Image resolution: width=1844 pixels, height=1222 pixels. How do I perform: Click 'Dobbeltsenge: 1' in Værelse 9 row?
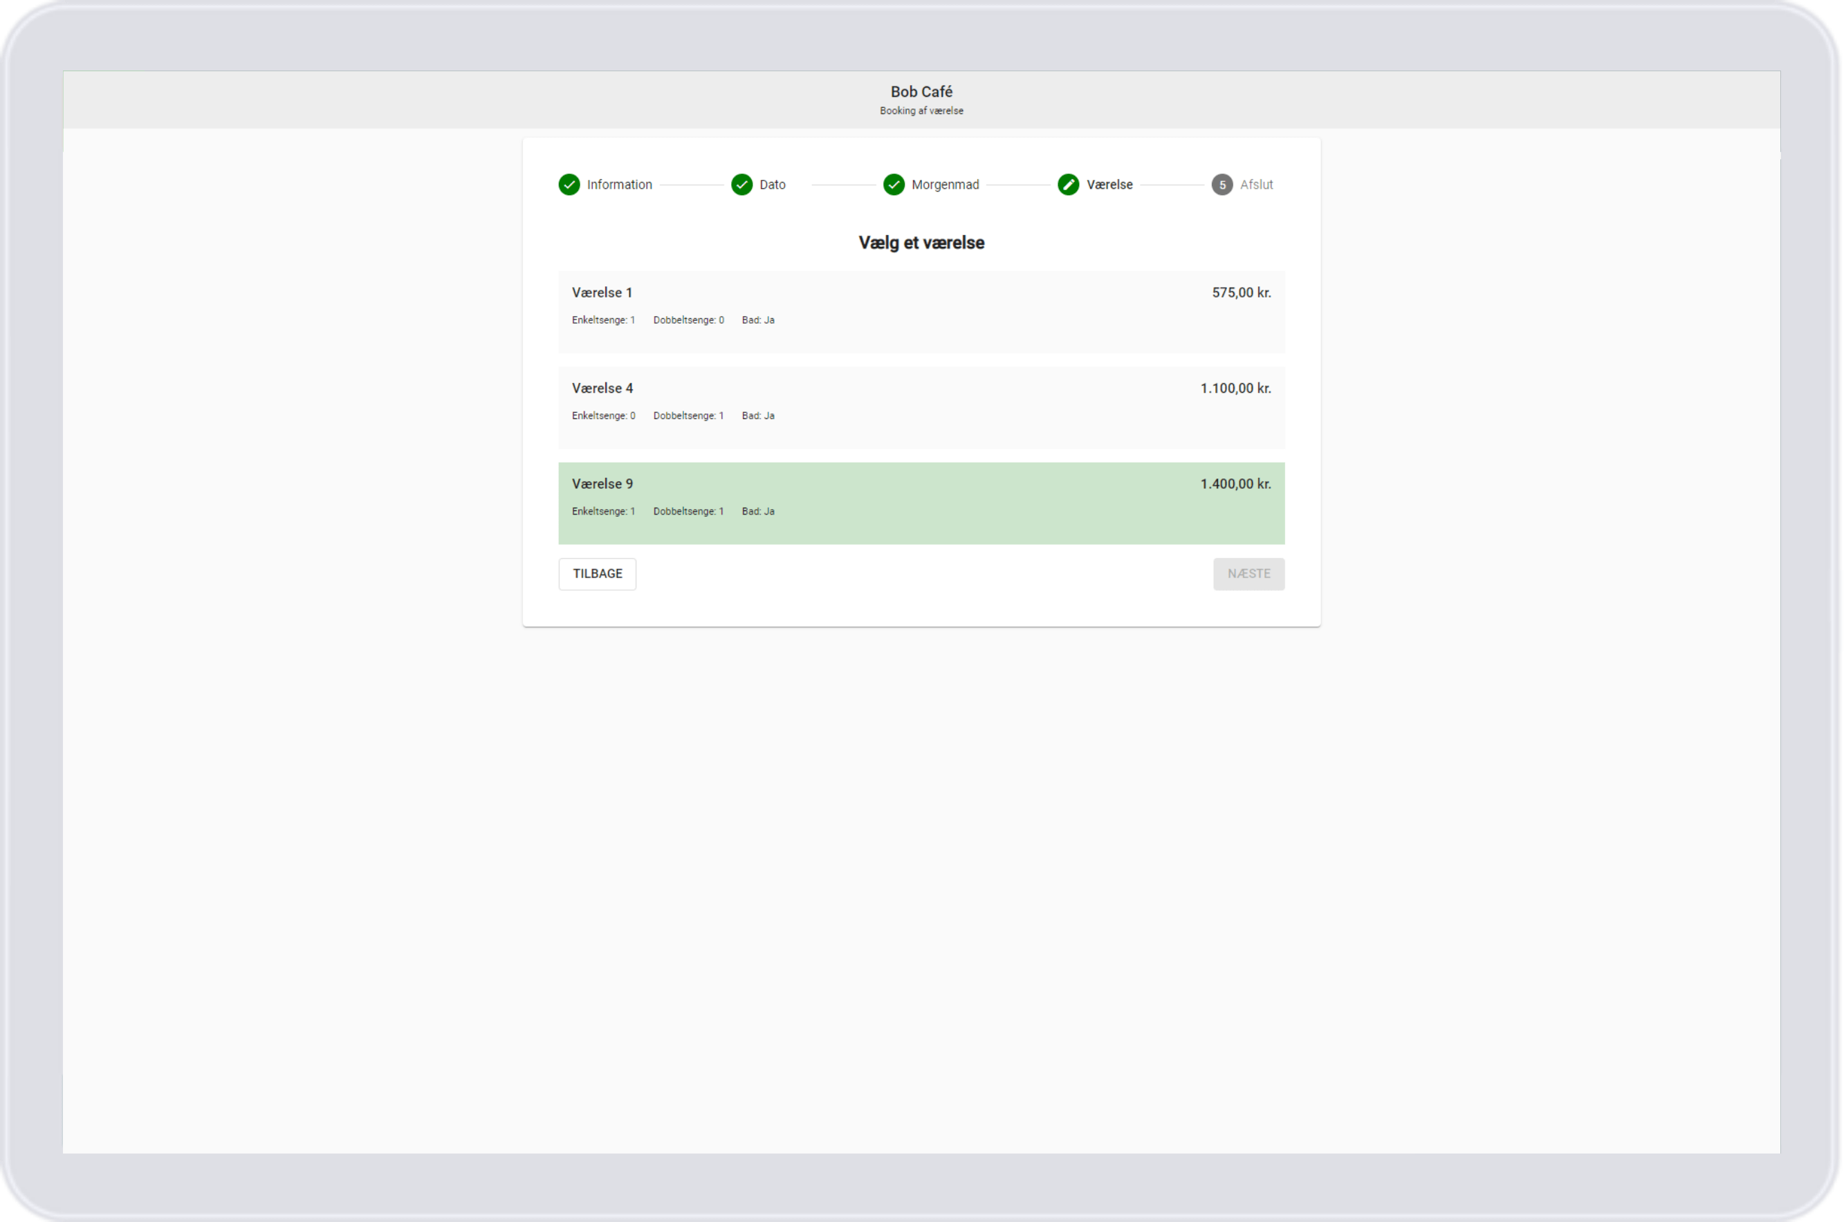pyautogui.click(x=689, y=511)
